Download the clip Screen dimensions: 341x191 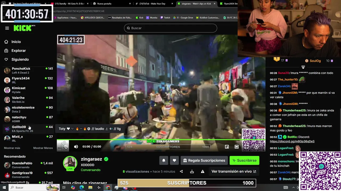tap(192, 171)
